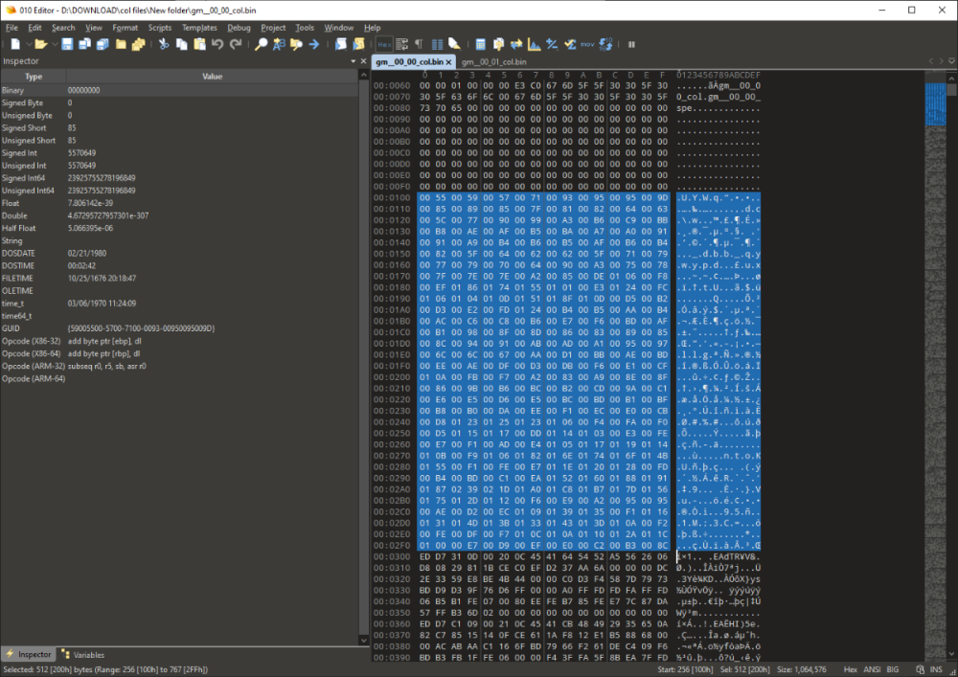Switch to gm__00_01_col.bin tab
958x677 pixels.
coord(491,61)
